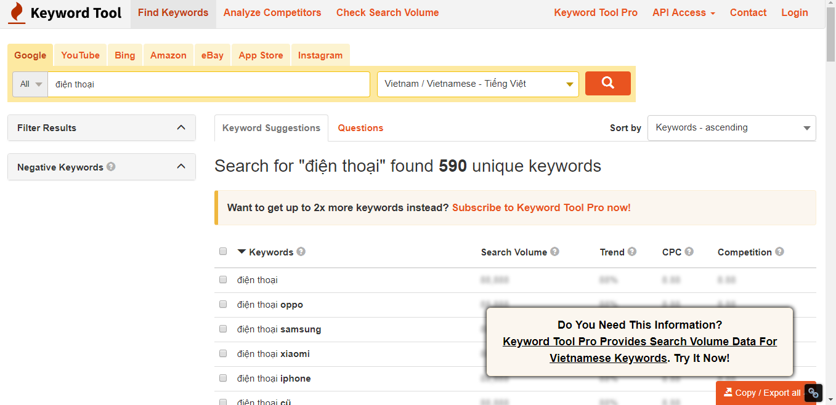Viewport: 836px width, 405px height.
Task: Click help icon beside Negative Keywords
Action: [x=111, y=167]
